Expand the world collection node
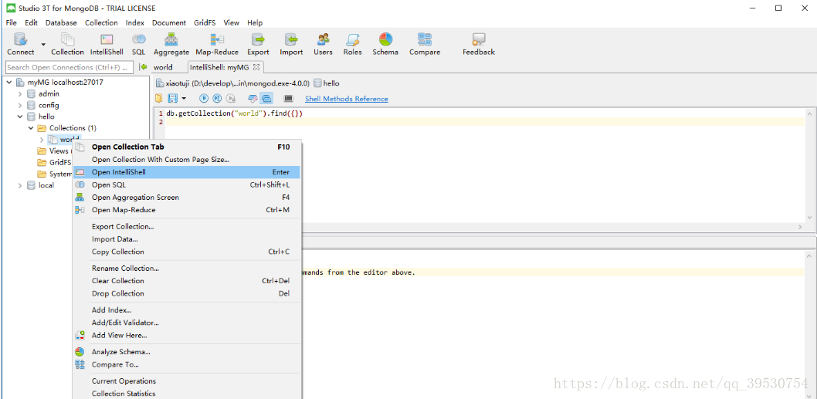Image resolution: width=817 pixels, height=399 pixels. (42, 140)
